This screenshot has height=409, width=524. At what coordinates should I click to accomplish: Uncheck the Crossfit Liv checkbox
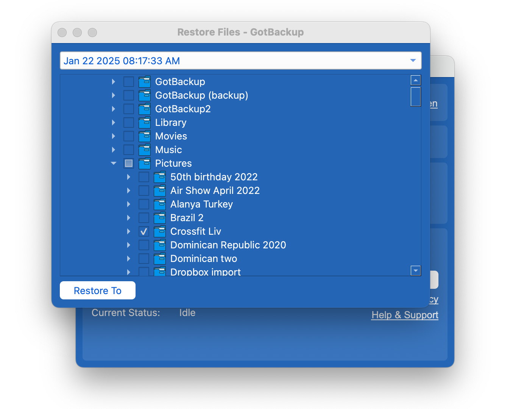coord(144,231)
